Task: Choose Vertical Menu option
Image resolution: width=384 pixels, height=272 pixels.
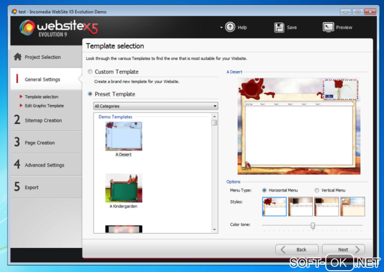Action: 317,190
